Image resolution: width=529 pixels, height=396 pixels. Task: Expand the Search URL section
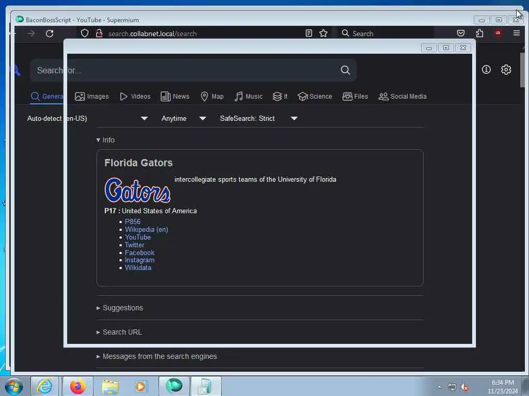coord(119,332)
